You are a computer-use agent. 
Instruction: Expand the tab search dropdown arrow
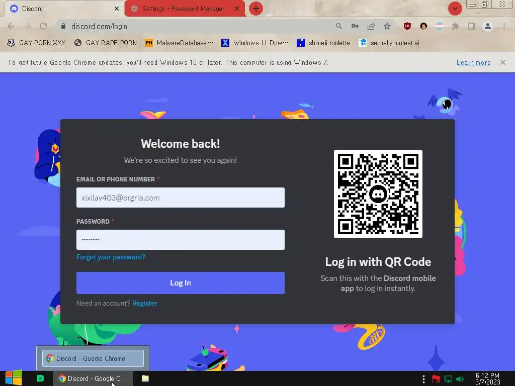[455, 9]
